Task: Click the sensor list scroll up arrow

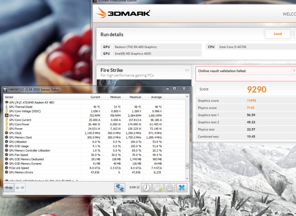Action: point(187,96)
